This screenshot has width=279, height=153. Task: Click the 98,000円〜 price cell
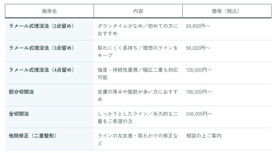198,48
